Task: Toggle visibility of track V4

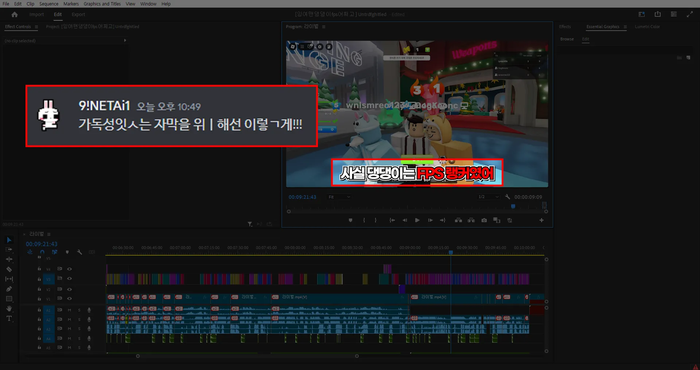Action: (69, 269)
